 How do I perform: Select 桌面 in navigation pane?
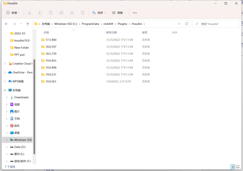pyautogui.click(x=15, y=133)
